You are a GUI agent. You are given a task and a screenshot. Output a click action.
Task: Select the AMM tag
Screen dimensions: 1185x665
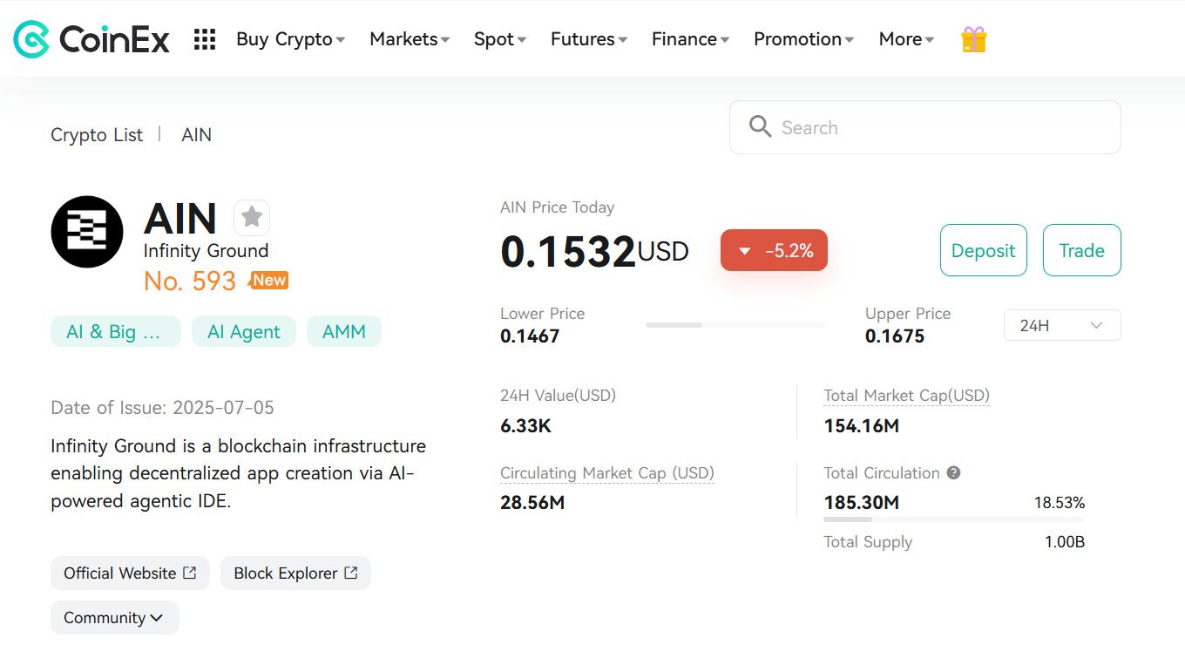pyautogui.click(x=344, y=331)
